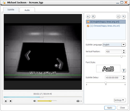Maximize the Scream.3gp window

[122, 2]
